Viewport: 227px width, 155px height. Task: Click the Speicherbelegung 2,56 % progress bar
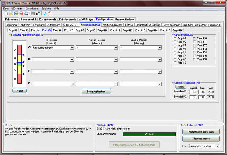149,134
